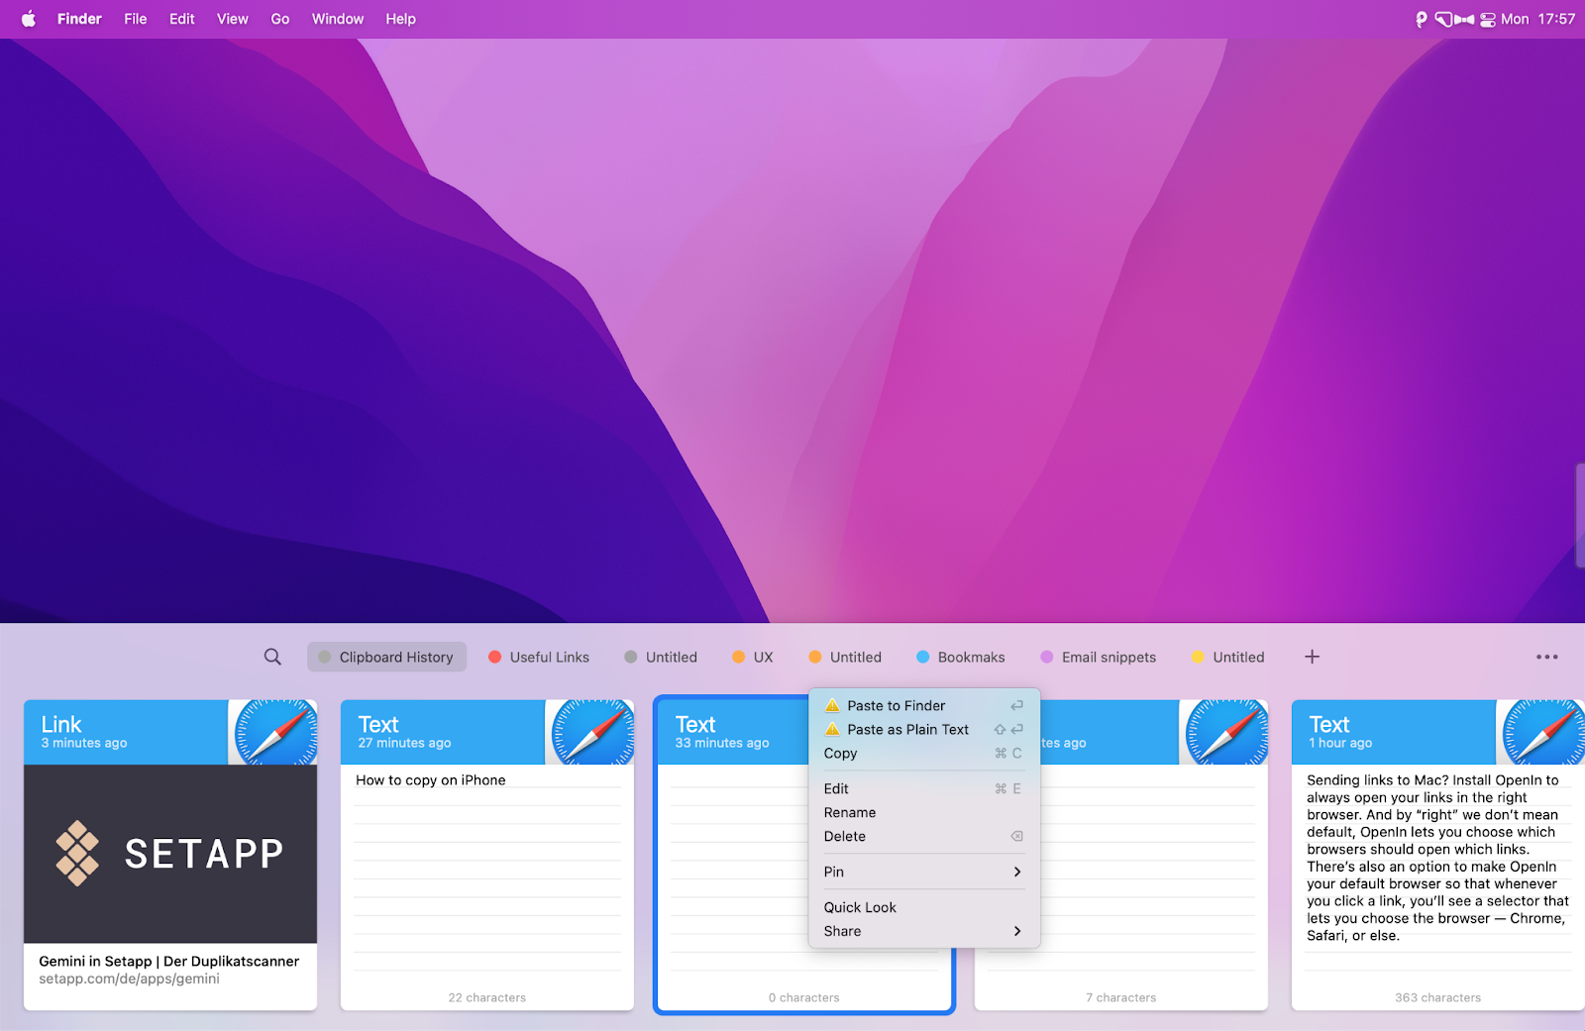Image resolution: width=1585 pixels, height=1031 pixels.
Task: Click the Safari icon on the Link card
Action: click(x=274, y=732)
